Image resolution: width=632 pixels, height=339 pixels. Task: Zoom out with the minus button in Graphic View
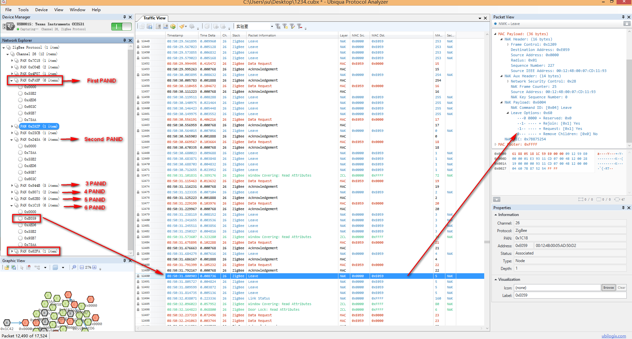(82, 267)
